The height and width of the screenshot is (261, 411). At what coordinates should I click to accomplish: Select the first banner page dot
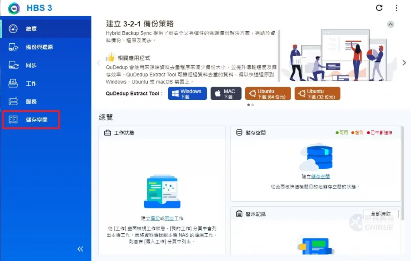(x=248, y=105)
